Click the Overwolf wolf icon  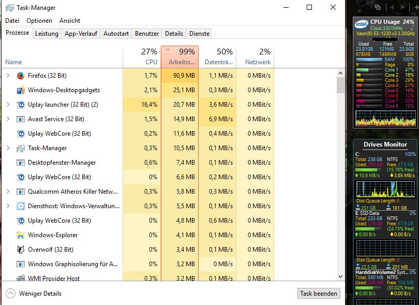(21, 250)
